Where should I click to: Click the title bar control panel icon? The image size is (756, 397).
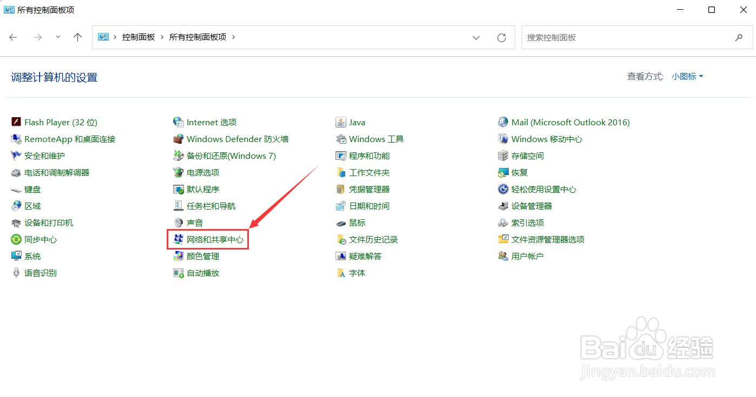(9, 10)
